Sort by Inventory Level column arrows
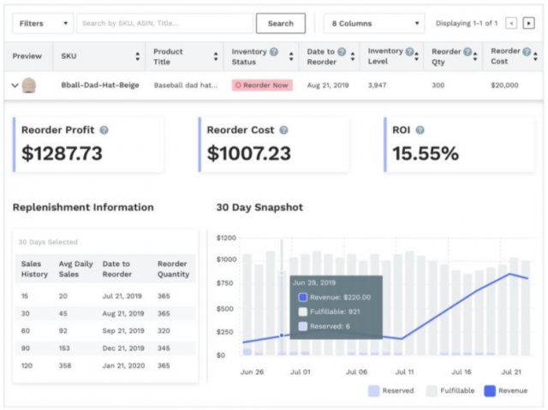This screenshot has height=410, width=548. coord(417,56)
